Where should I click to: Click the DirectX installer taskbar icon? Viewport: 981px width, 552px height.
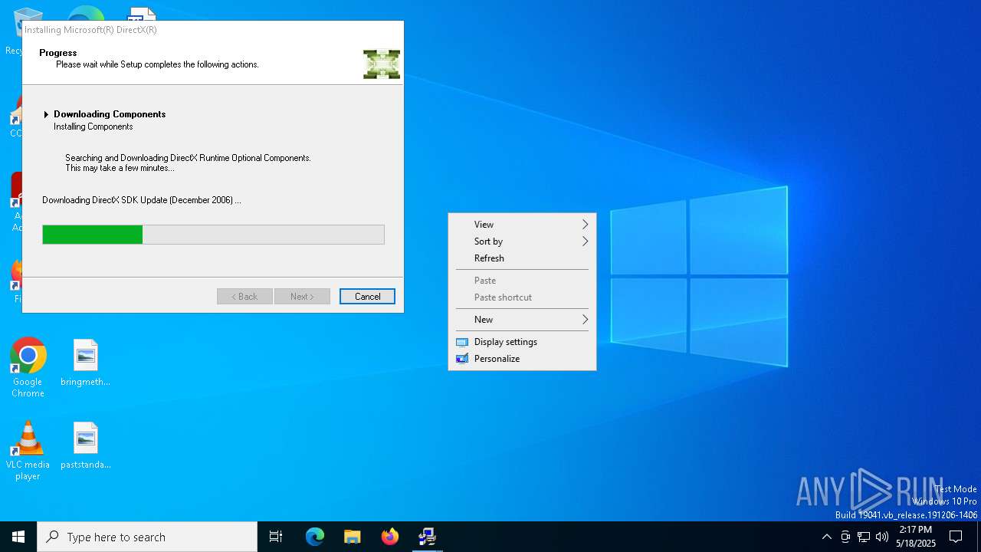click(428, 537)
